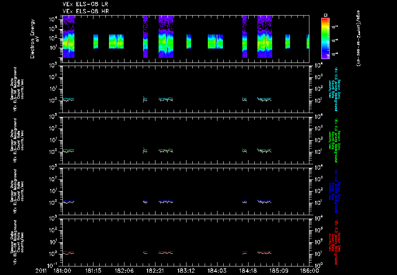Click the '181:15' time axis label
The height and width of the screenshot is (275, 397).
(93, 271)
